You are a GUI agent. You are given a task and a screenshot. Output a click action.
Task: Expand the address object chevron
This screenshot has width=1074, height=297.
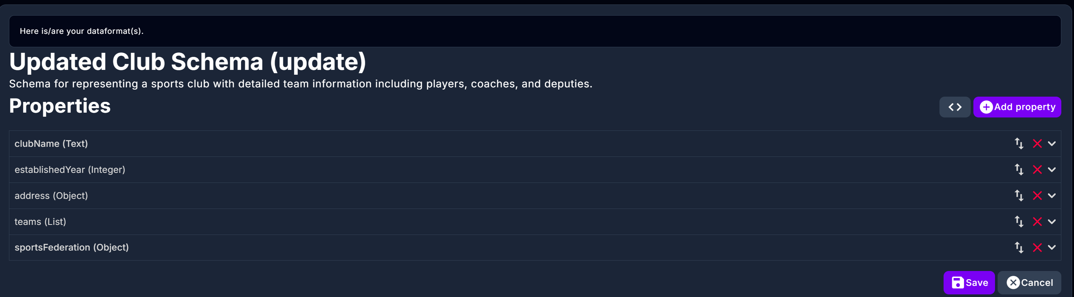(1052, 196)
